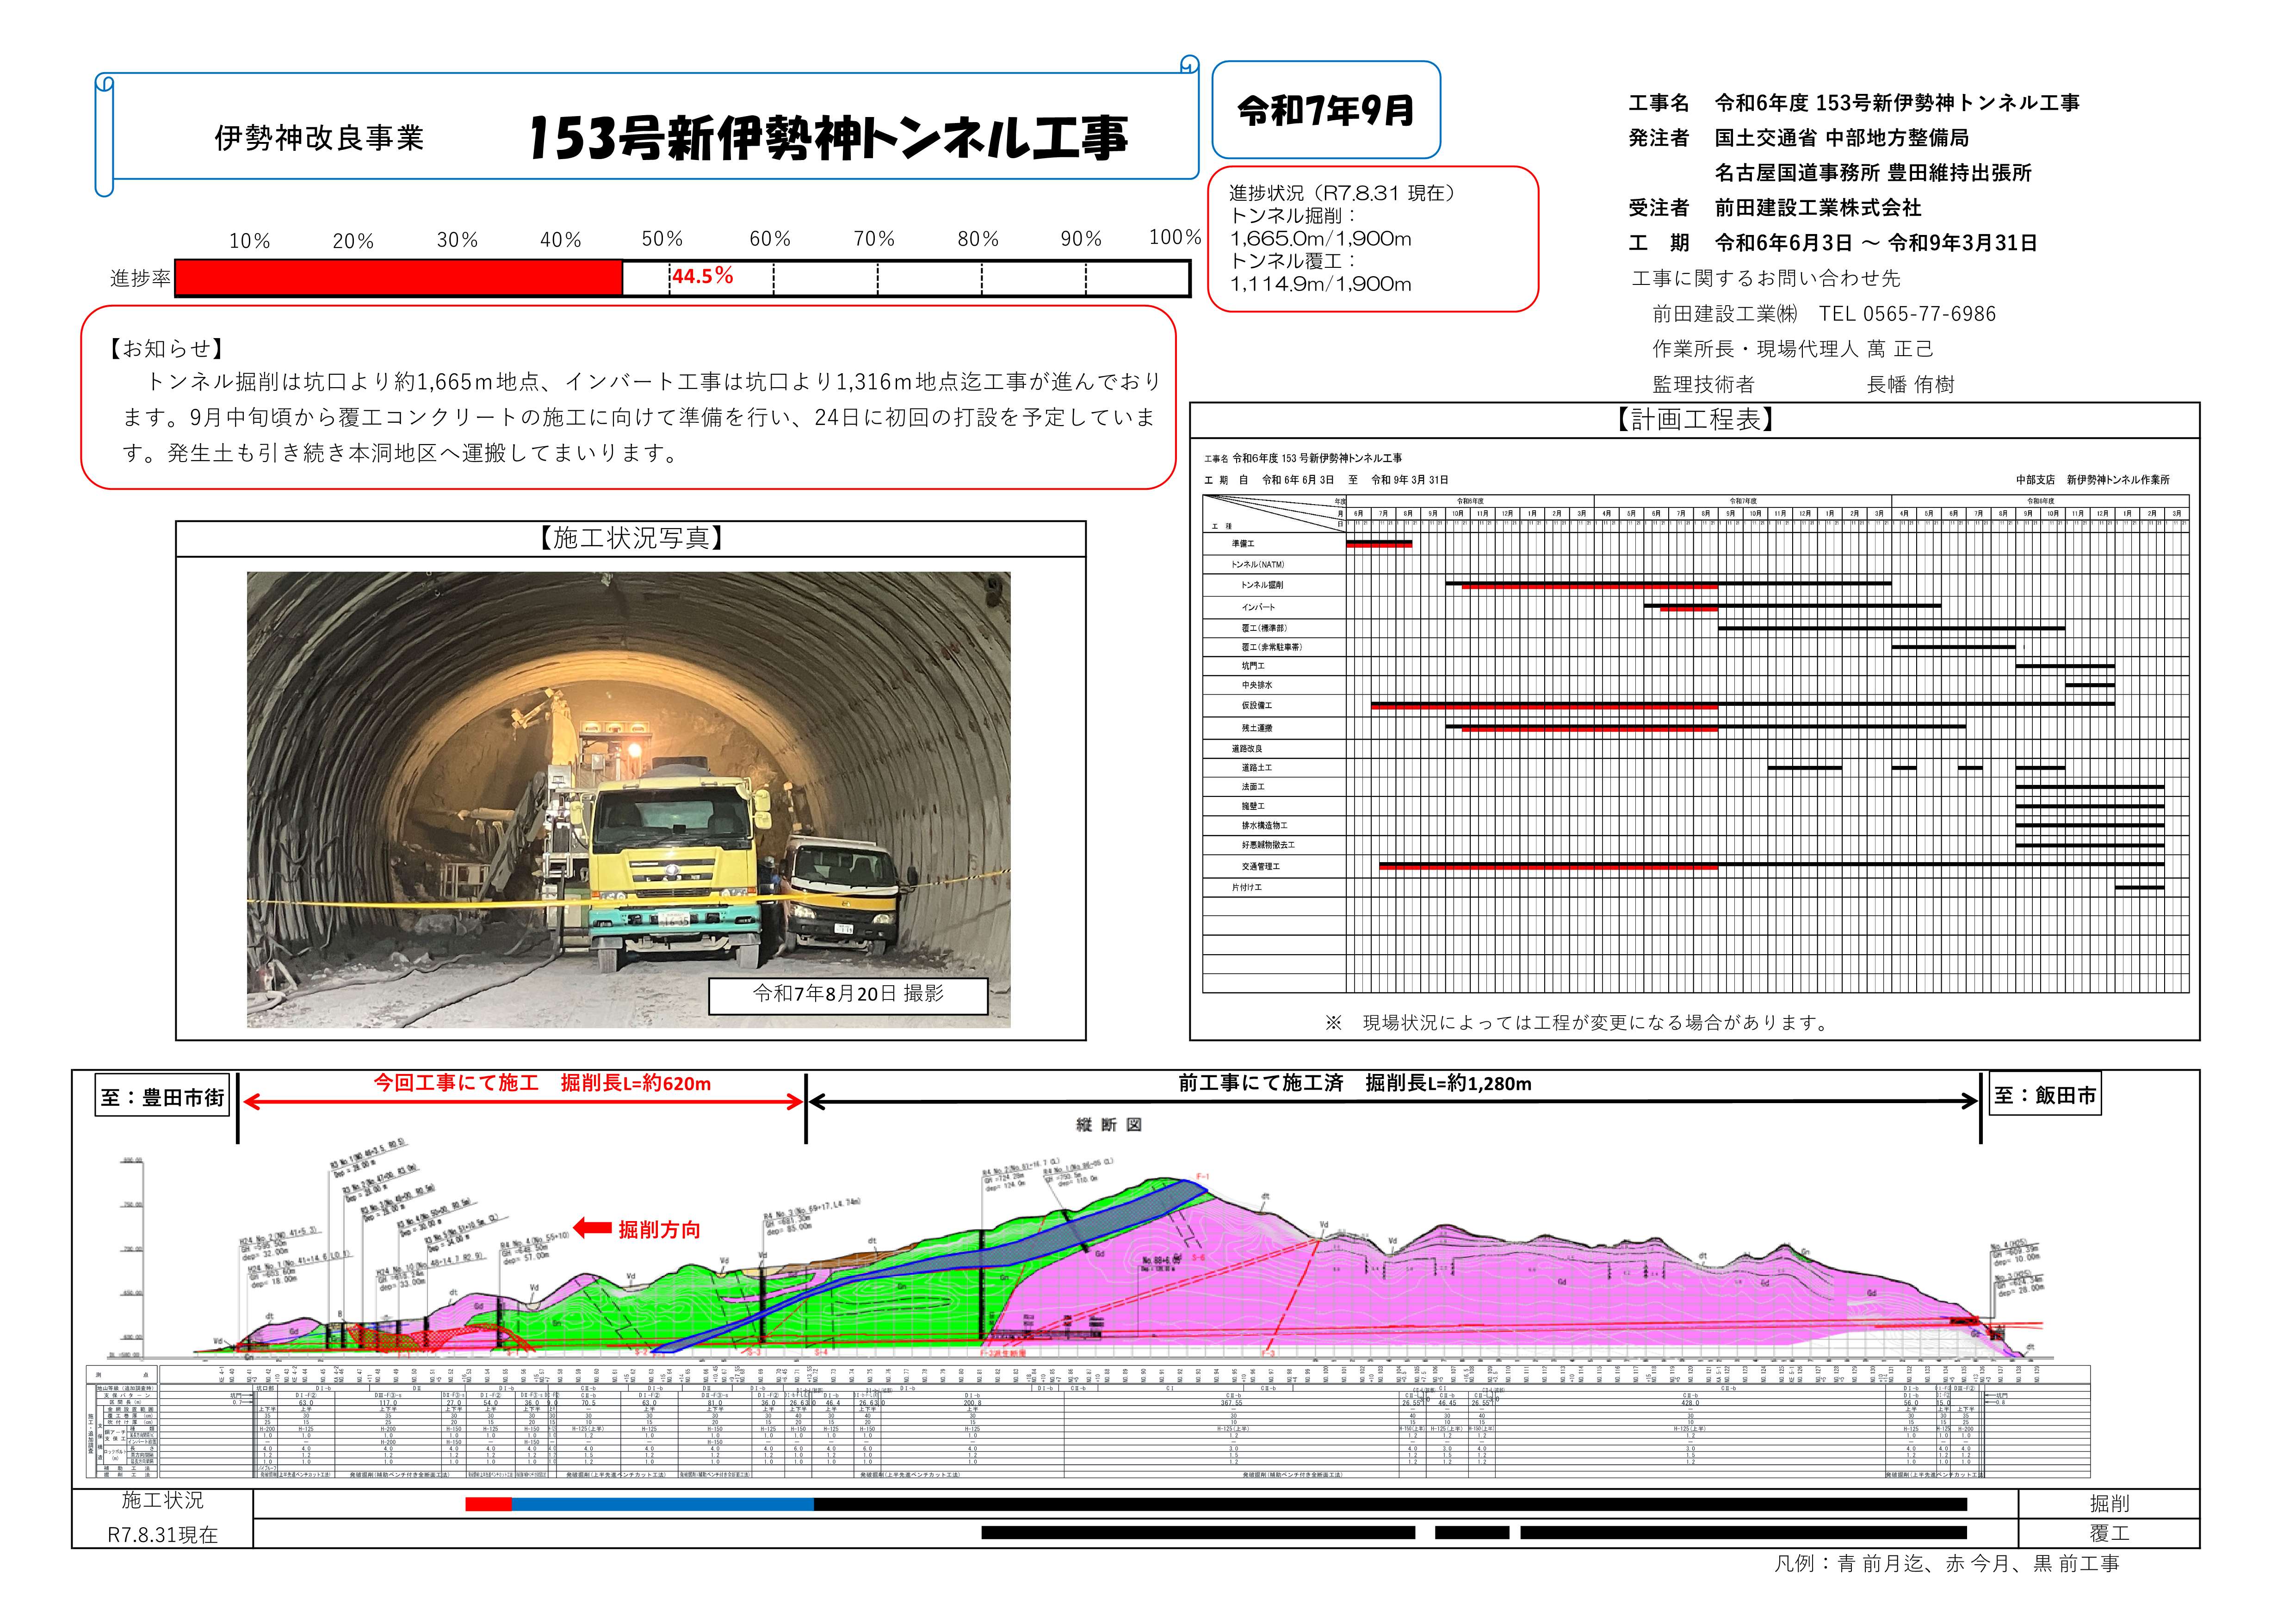Click the red 44.5% progress bar fill
This screenshot has width=2296, height=1623.
click(x=398, y=278)
